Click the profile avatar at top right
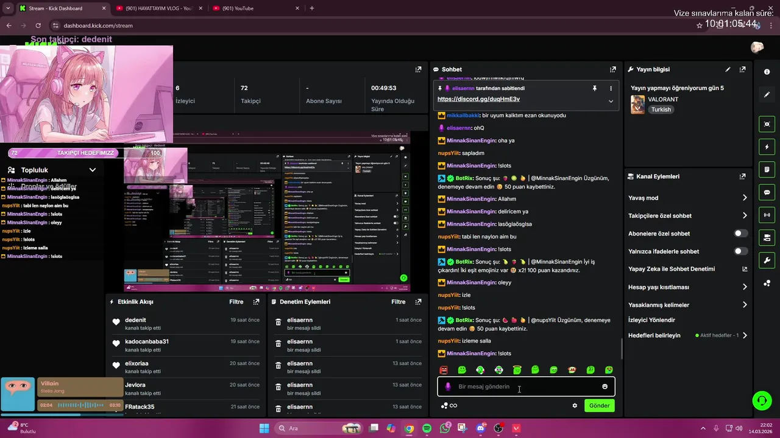The height and width of the screenshot is (438, 780). pyautogui.click(x=757, y=47)
